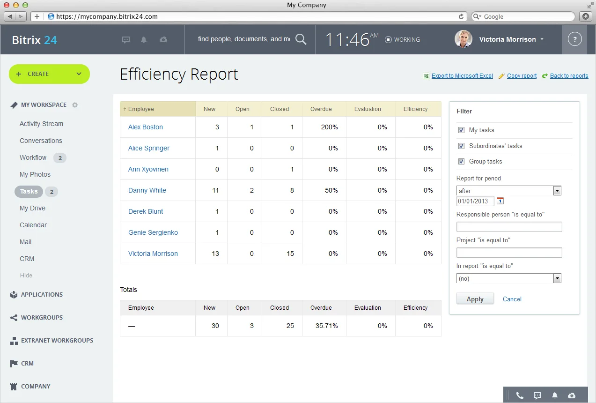Image resolution: width=596 pixels, height=403 pixels.
Task: Click the phone icon in bottom bar
Action: click(520, 396)
